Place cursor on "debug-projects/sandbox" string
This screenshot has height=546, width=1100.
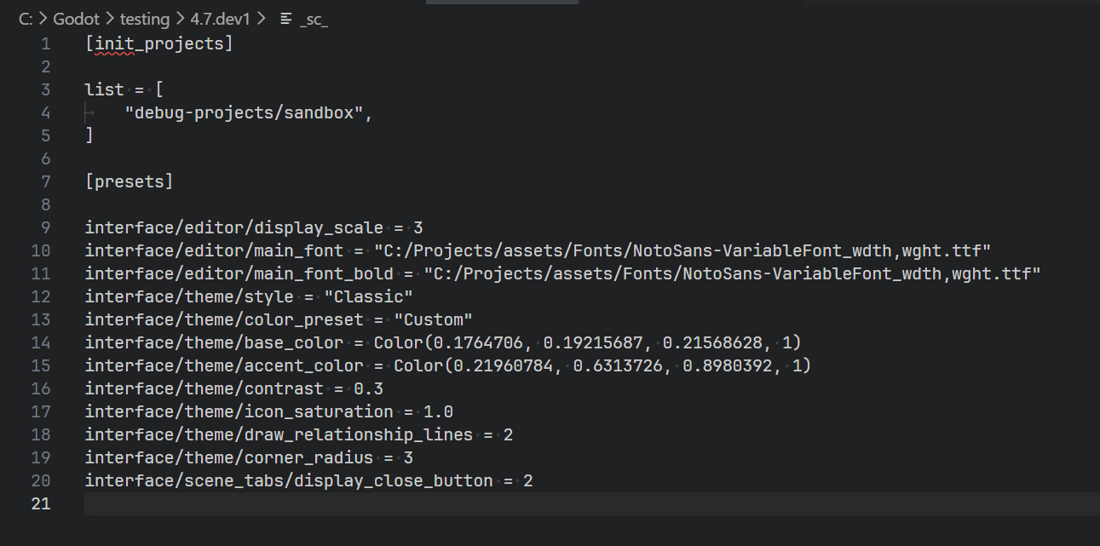coord(243,112)
